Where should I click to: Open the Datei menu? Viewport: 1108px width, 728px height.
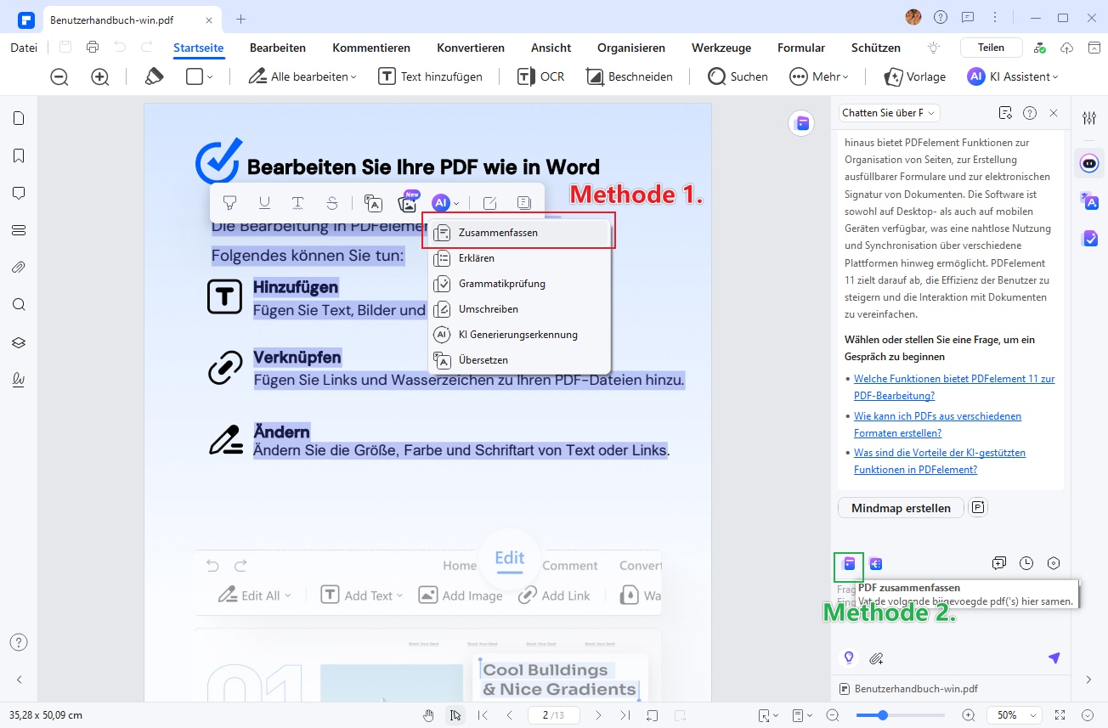point(24,48)
